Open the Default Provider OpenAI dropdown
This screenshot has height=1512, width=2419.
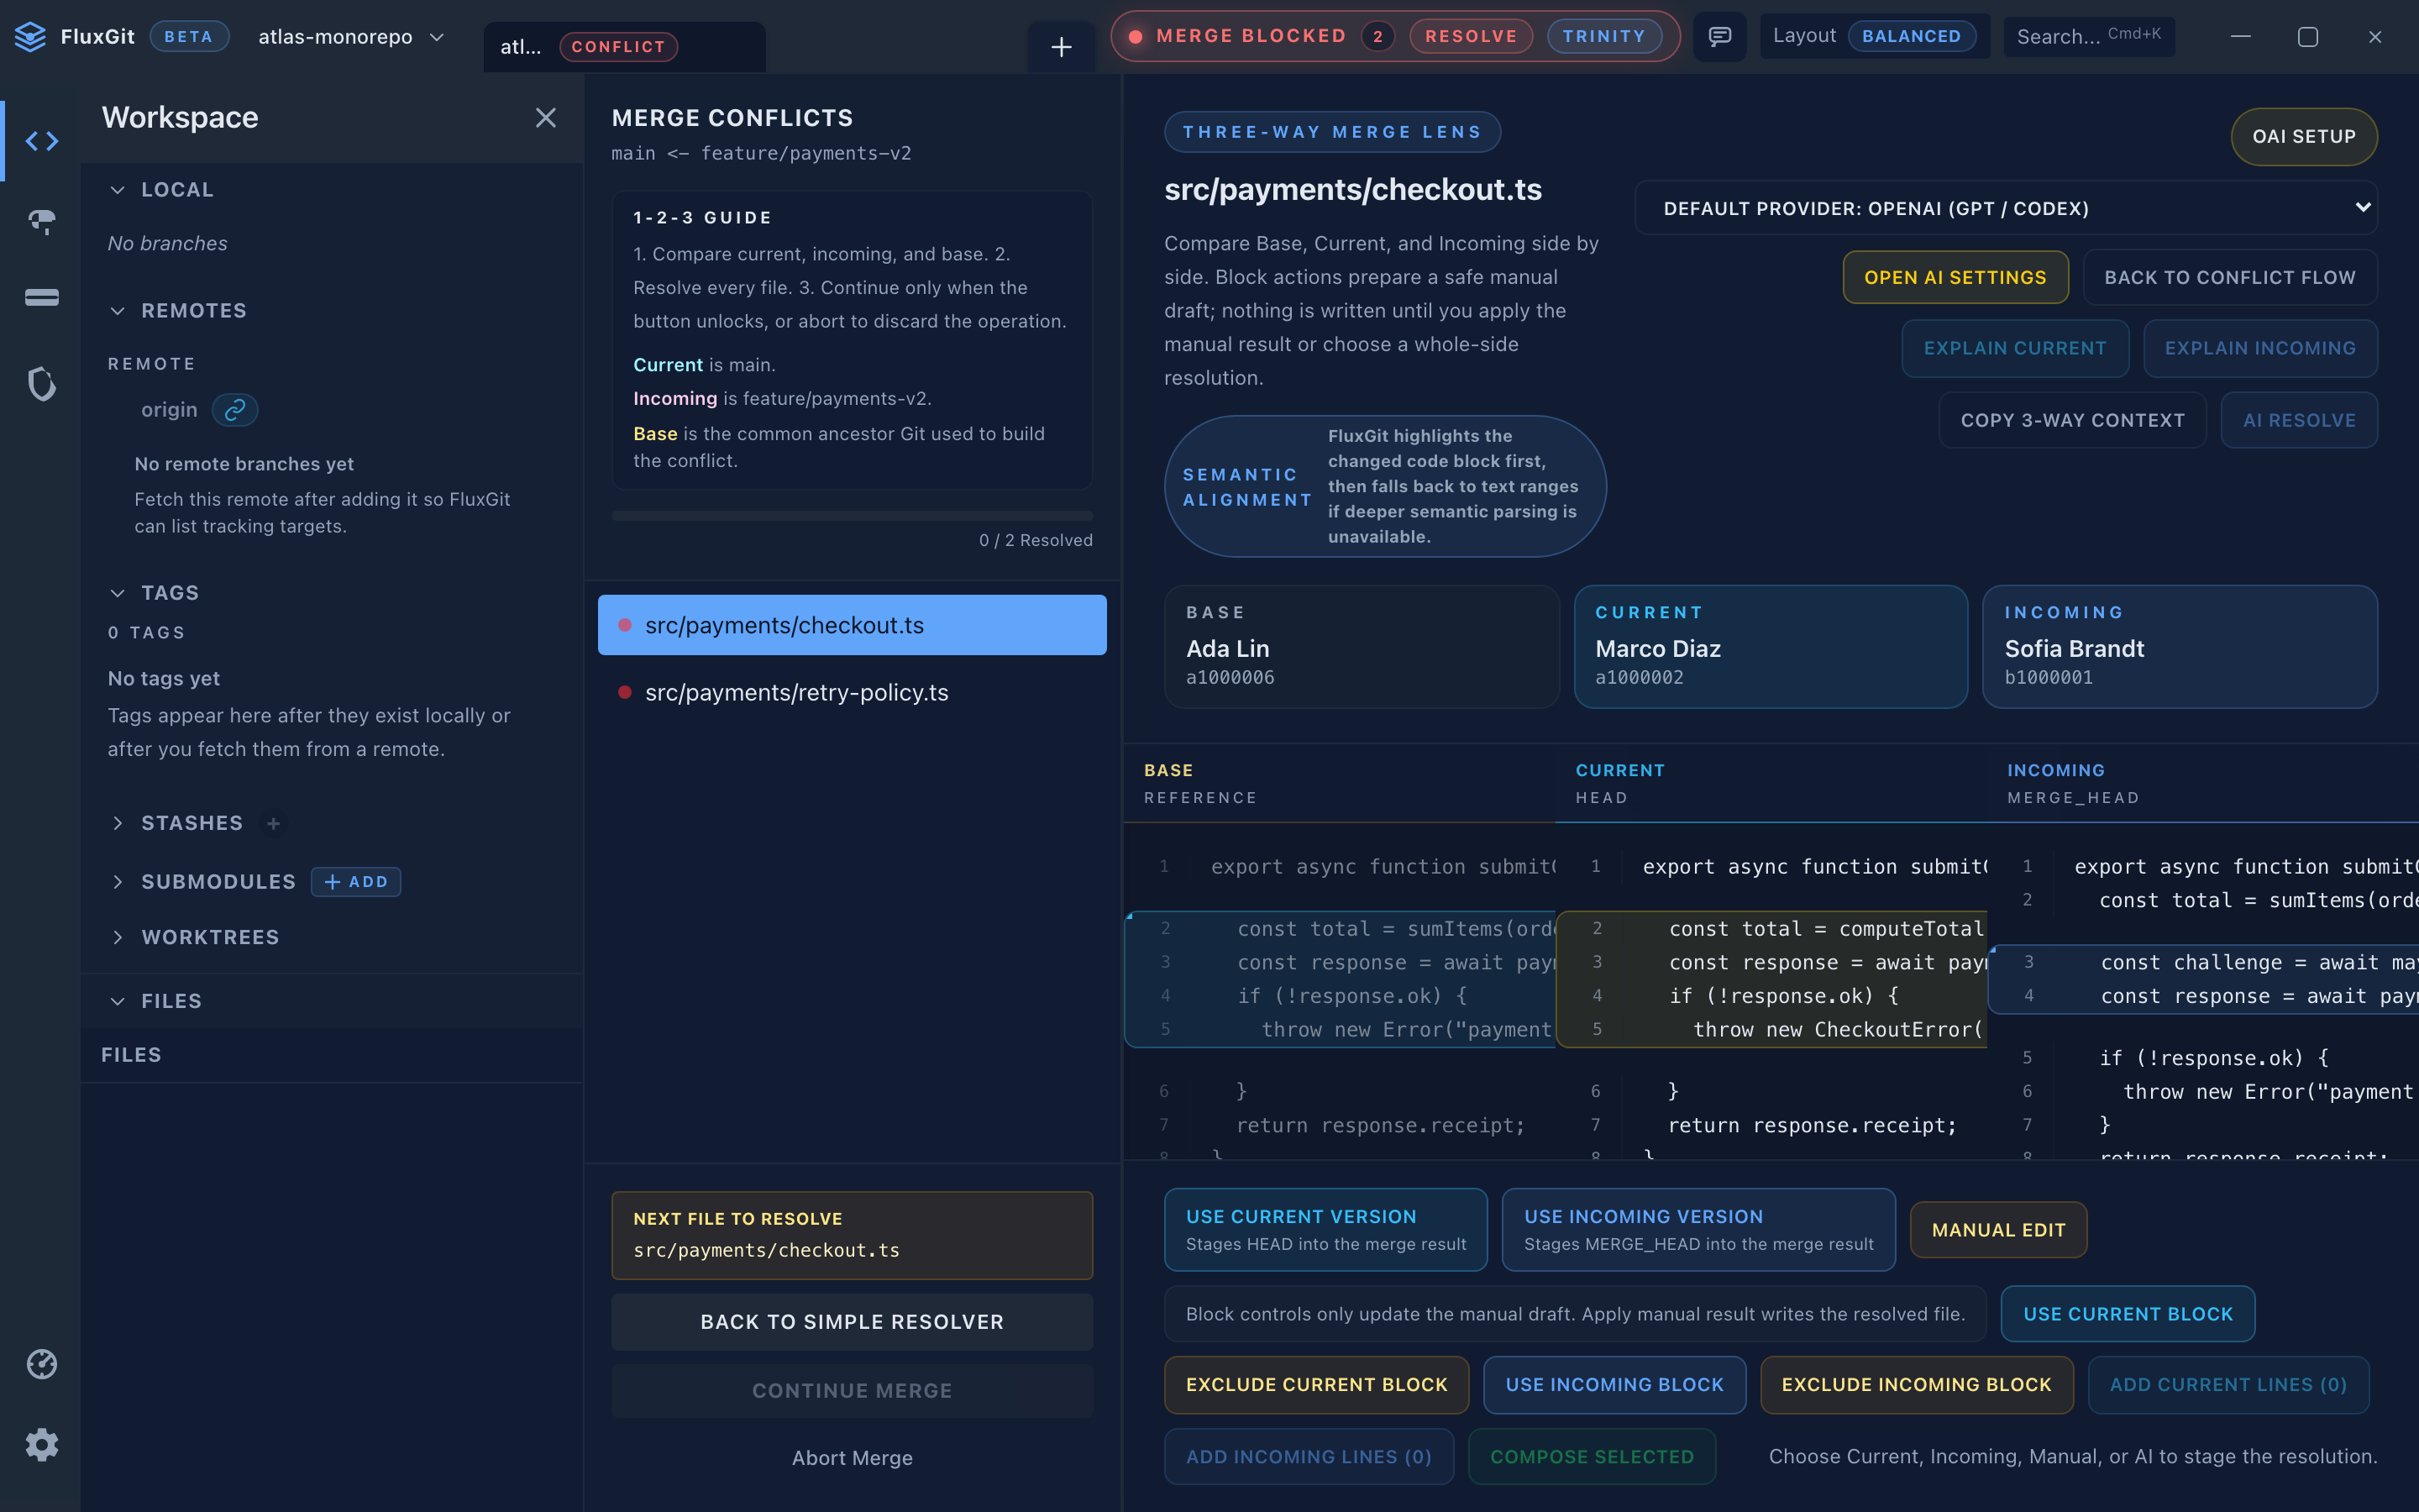pyautogui.click(x=2005, y=208)
